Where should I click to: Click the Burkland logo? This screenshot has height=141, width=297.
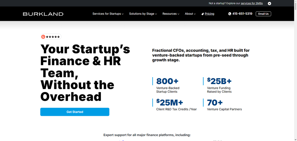43,14
